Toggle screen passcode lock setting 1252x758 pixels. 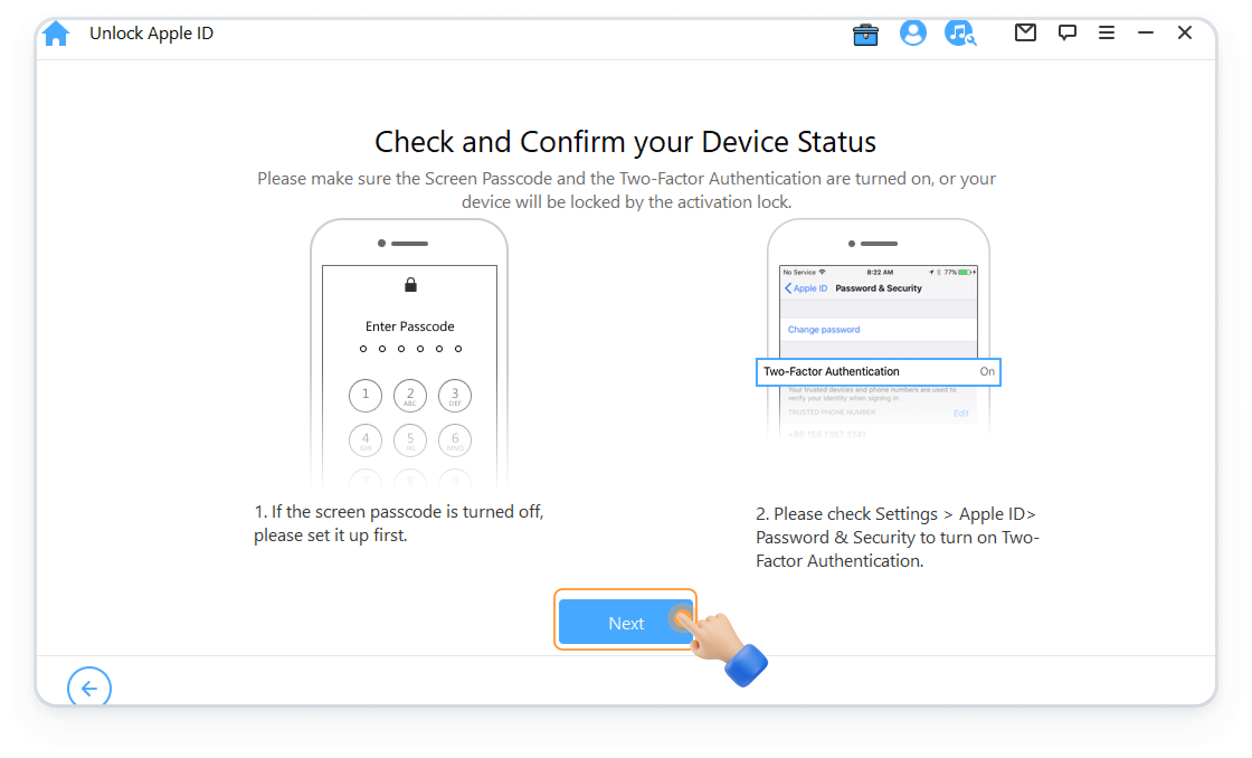click(x=409, y=285)
